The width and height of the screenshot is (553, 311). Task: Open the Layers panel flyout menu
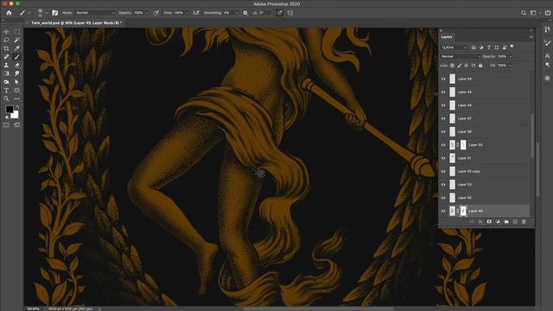(x=531, y=37)
